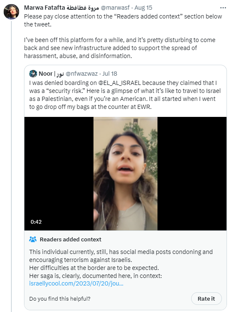Click the Do you find this helpful prompt
Screen dimensions: 232x312
pos(60,299)
